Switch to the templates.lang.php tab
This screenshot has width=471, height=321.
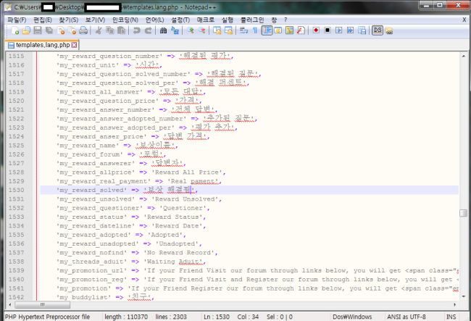tap(39, 45)
